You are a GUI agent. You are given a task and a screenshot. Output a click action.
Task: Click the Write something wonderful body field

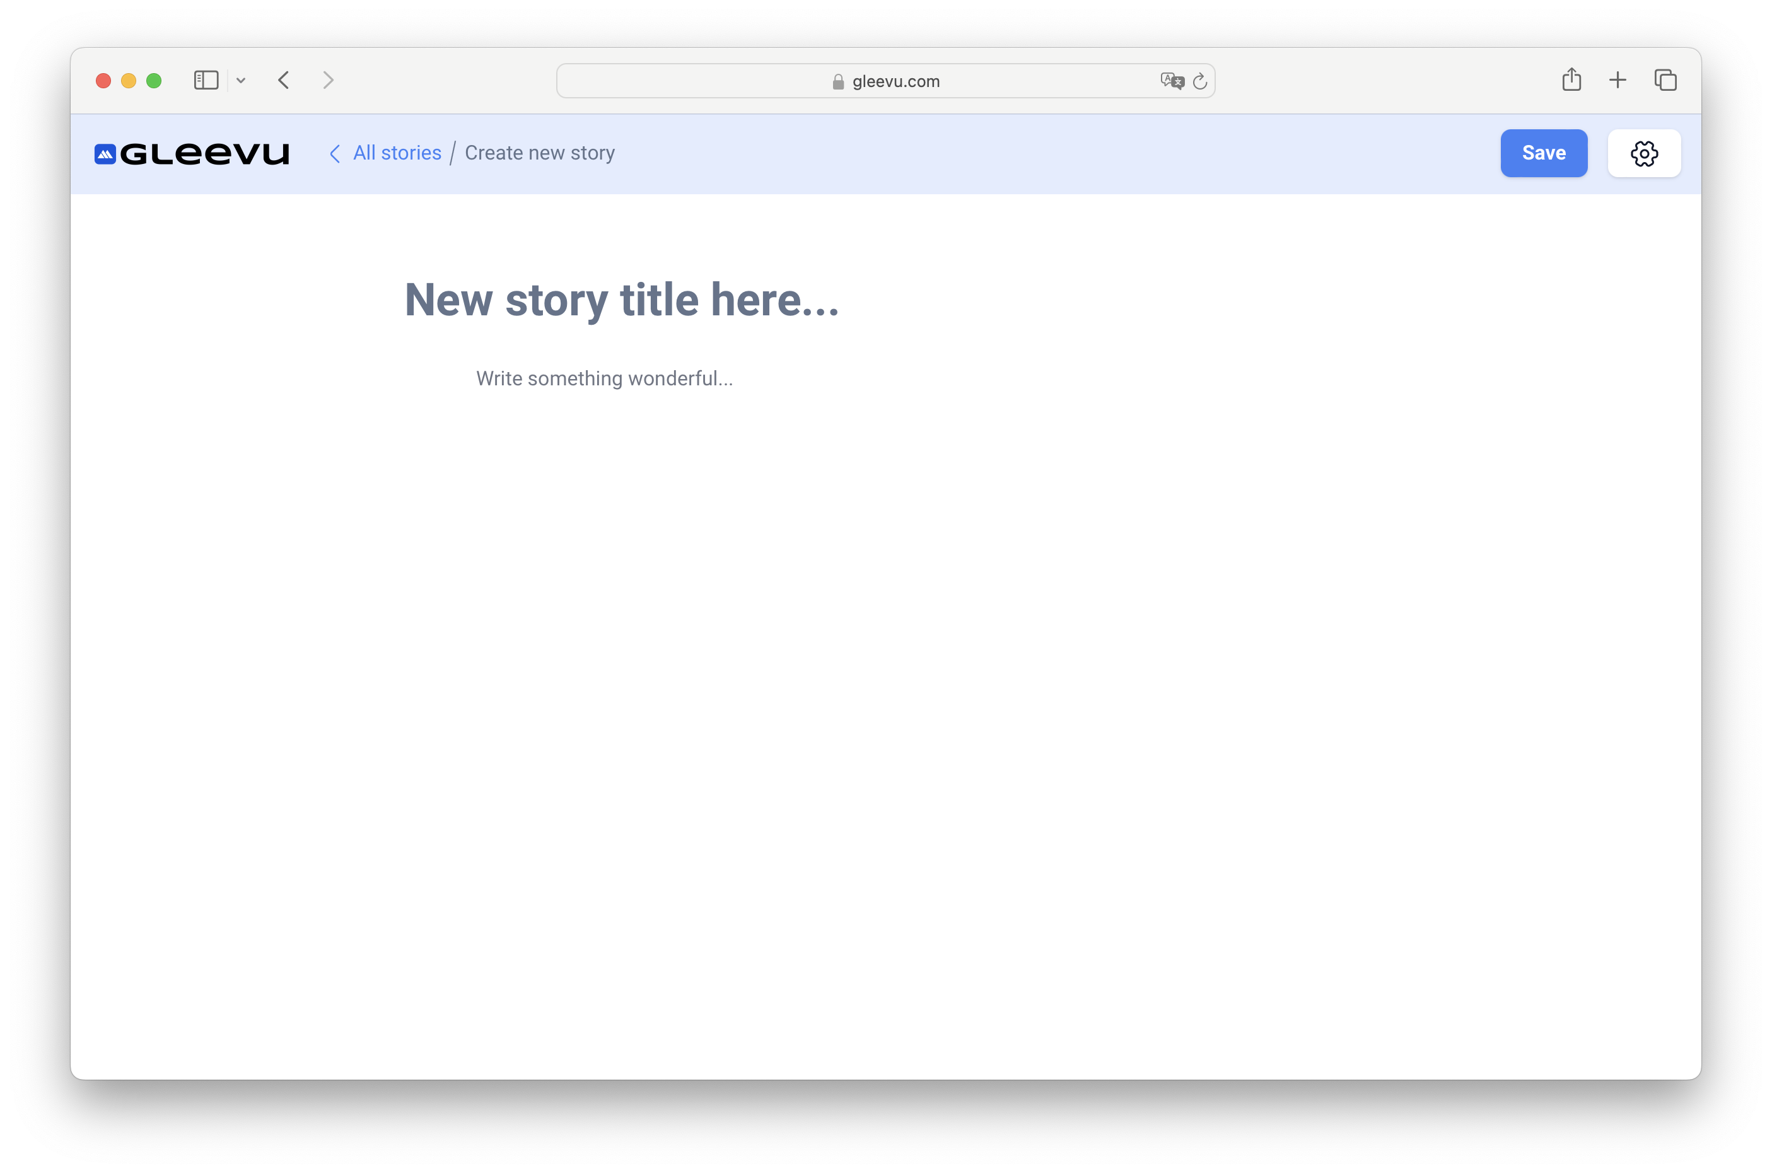tap(603, 378)
